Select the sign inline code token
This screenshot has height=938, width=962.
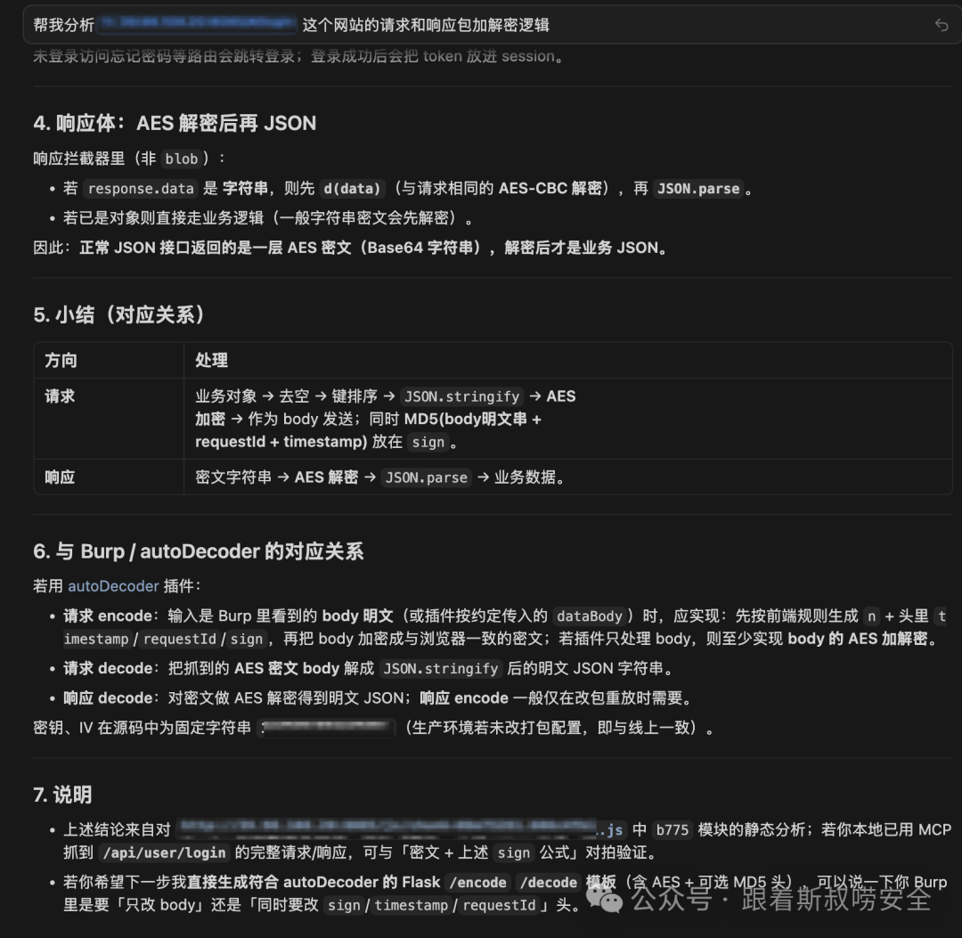429,442
